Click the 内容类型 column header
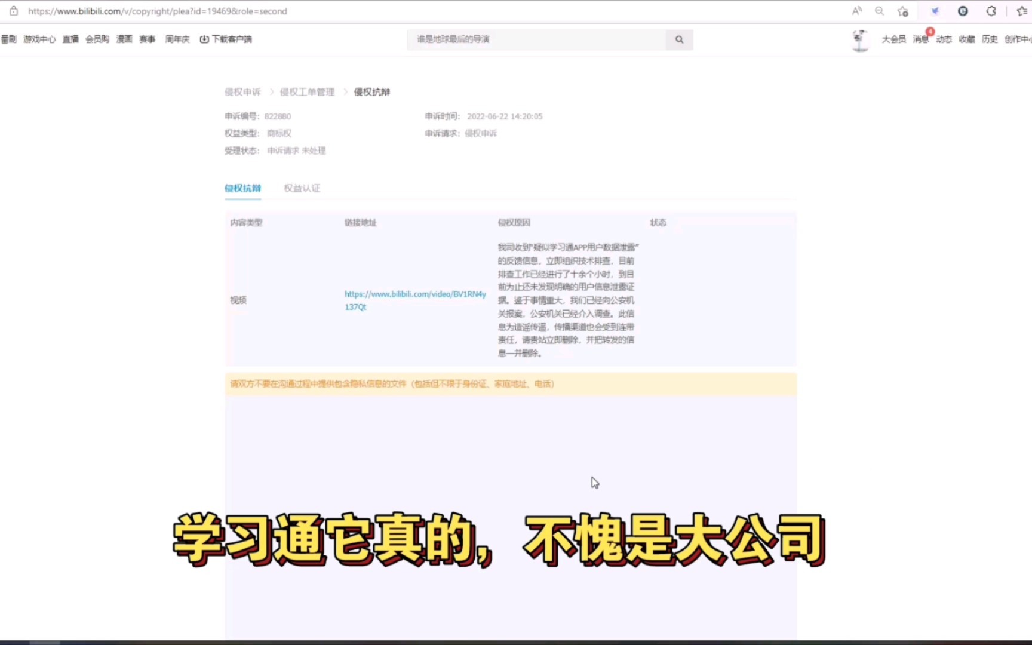The width and height of the screenshot is (1032, 645). click(246, 222)
